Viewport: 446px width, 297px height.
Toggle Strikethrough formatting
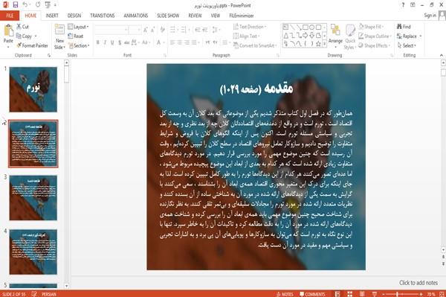(127, 42)
